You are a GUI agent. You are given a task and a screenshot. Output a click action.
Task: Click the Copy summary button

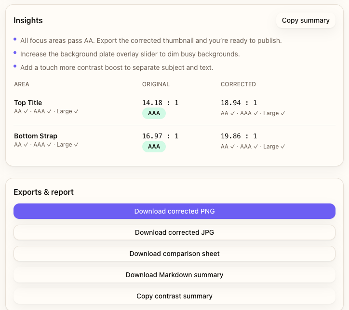(x=306, y=20)
